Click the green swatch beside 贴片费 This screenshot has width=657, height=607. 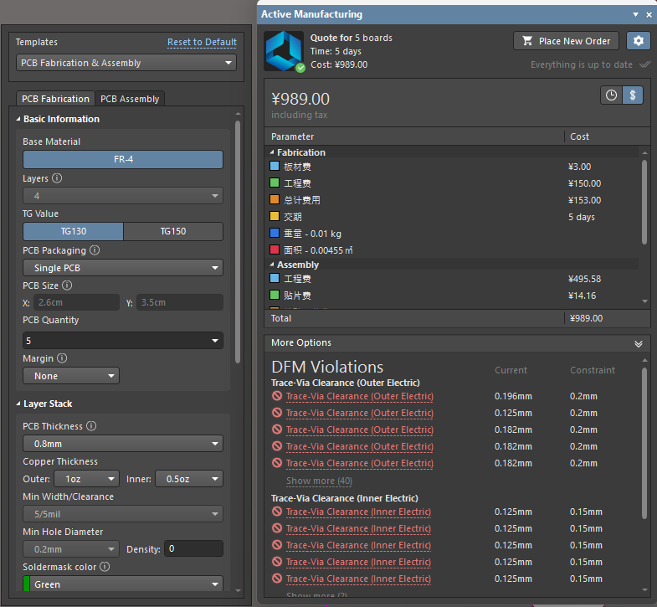(275, 295)
